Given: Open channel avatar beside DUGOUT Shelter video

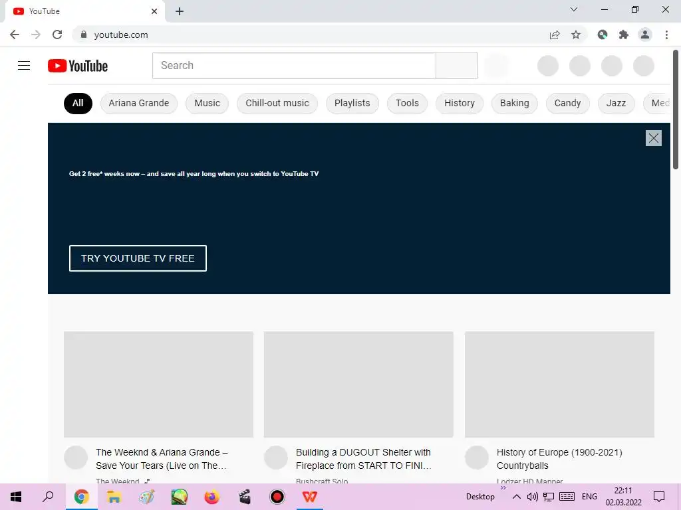Looking at the screenshot, I should point(276,458).
